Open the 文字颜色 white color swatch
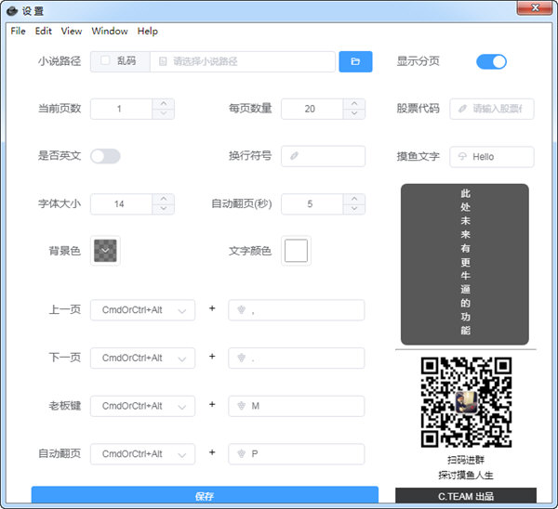 296,251
